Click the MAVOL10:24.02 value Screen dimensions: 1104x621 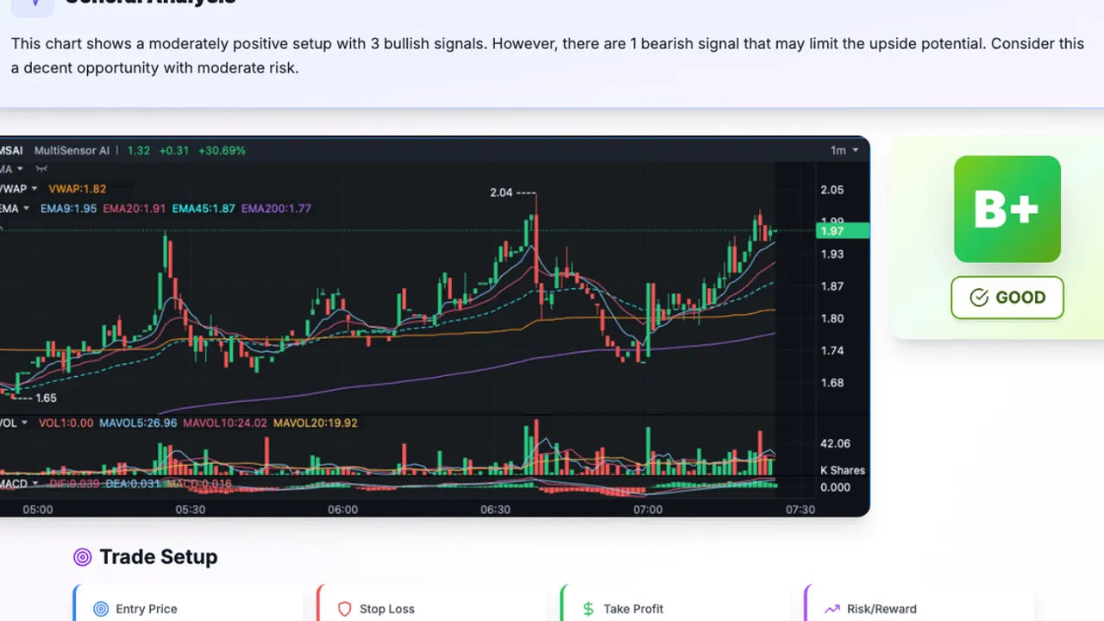click(x=225, y=423)
